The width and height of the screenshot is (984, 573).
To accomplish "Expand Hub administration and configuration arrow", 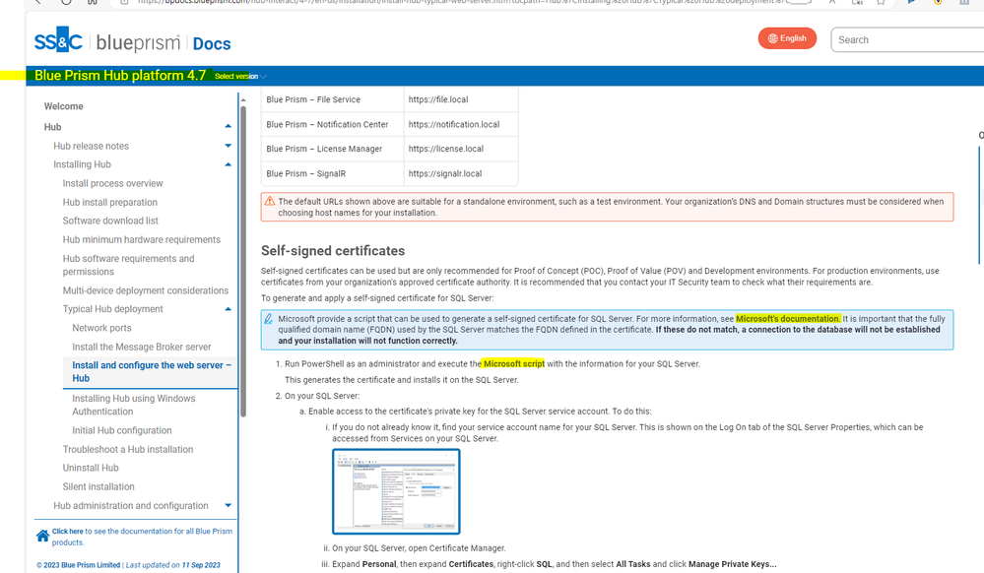I will [x=228, y=505].
